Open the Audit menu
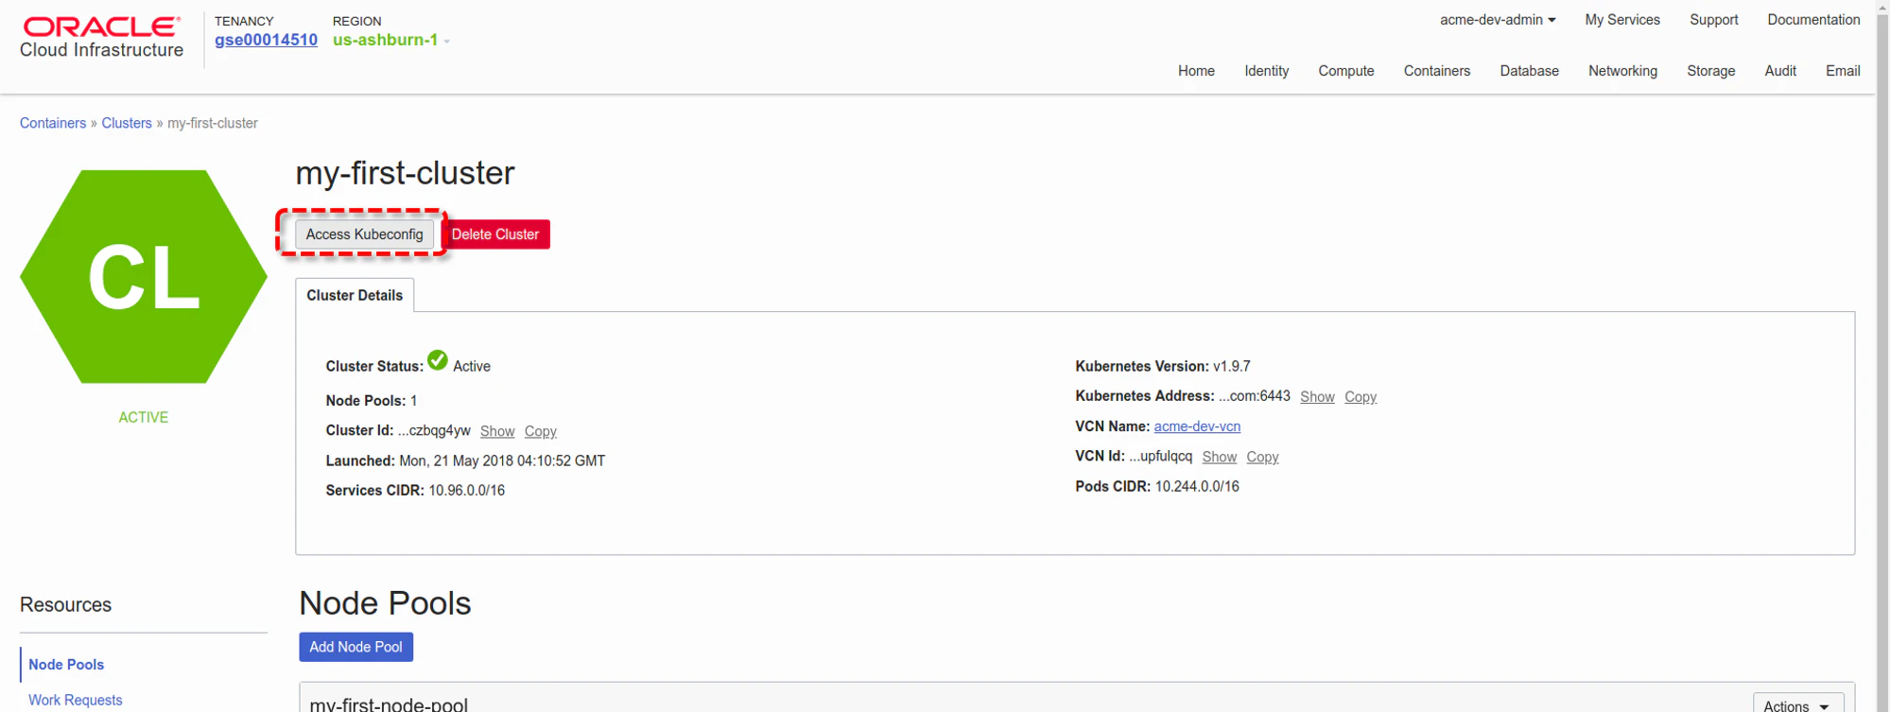This screenshot has height=712, width=1890. pos(1779,71)
